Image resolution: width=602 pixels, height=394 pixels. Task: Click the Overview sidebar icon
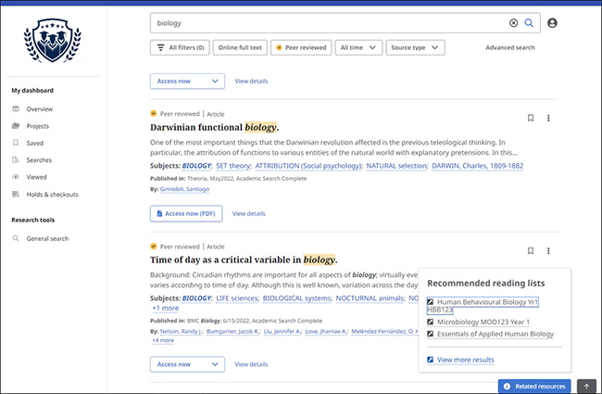(16, 108)
